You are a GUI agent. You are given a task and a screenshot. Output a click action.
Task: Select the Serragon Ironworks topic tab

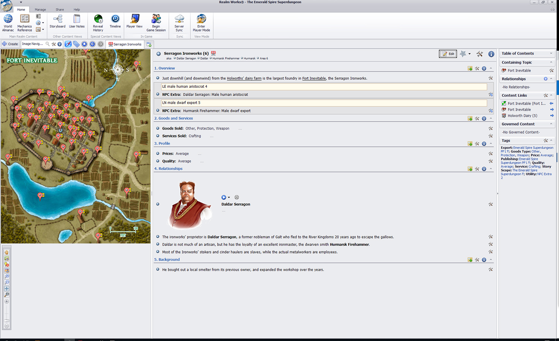[125, 44]
